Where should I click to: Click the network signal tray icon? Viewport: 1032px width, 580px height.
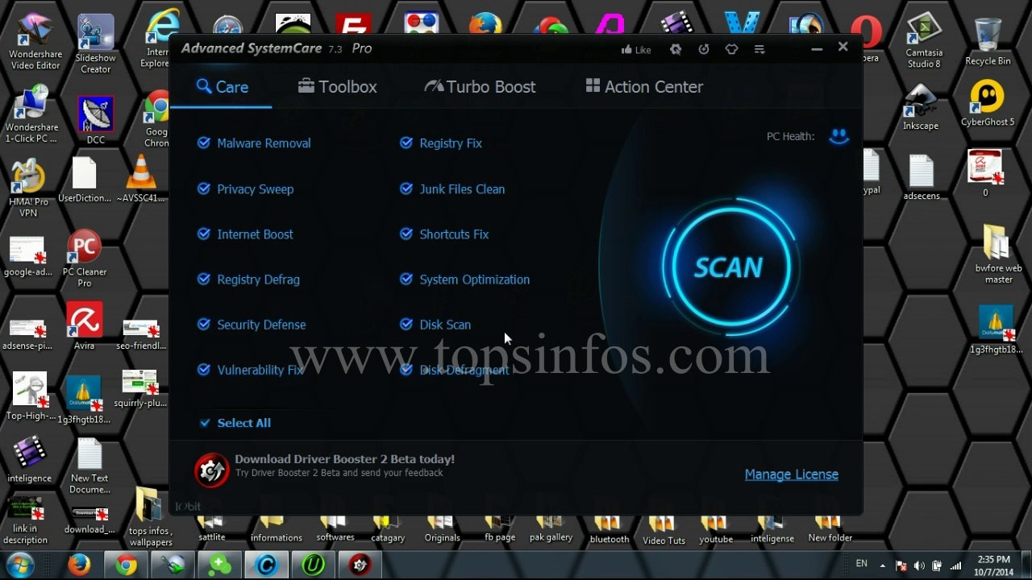pos(955,565)
